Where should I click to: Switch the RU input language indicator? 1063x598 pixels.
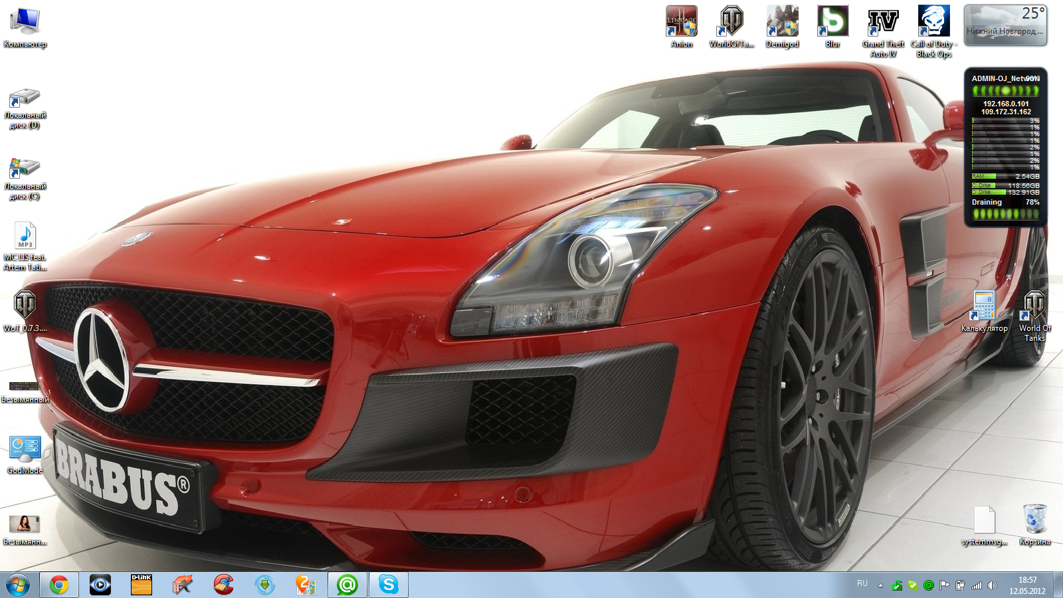pos(862,583)
